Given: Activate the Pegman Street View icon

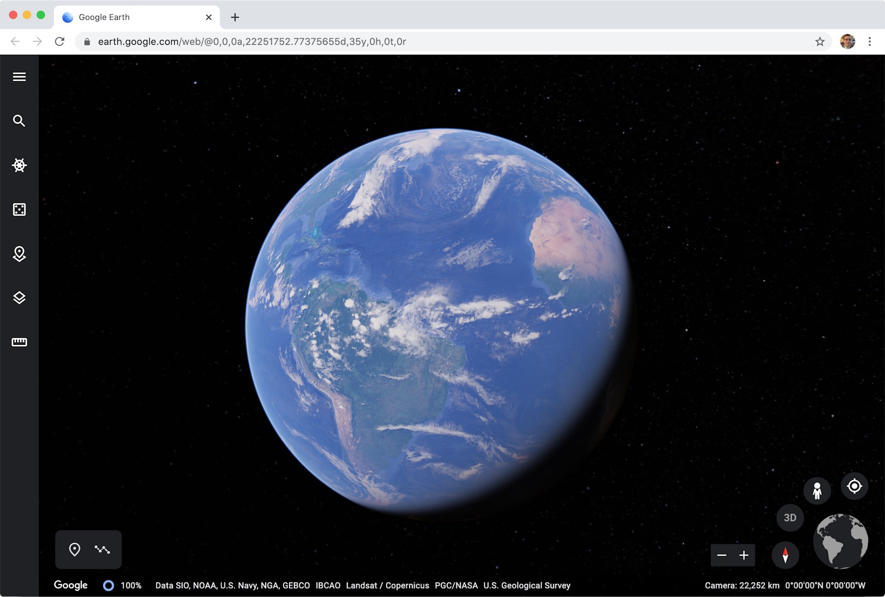Looking at the screenshot, I should (x=817, y=490).
